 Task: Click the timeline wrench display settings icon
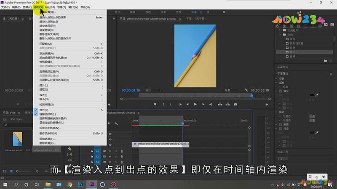(x=116, y=123)
